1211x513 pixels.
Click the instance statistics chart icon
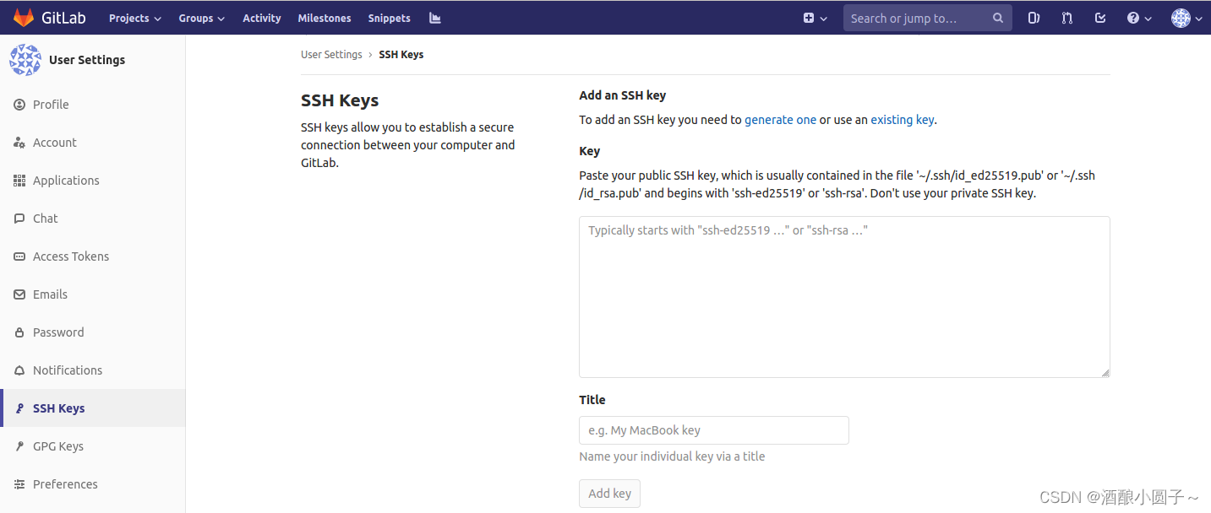[x=435, y=18]
